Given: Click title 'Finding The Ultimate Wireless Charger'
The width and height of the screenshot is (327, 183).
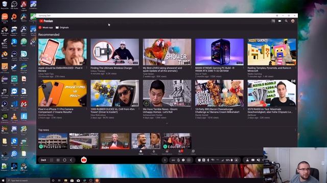Looking at the screenshot, I should tap(111, 68).
